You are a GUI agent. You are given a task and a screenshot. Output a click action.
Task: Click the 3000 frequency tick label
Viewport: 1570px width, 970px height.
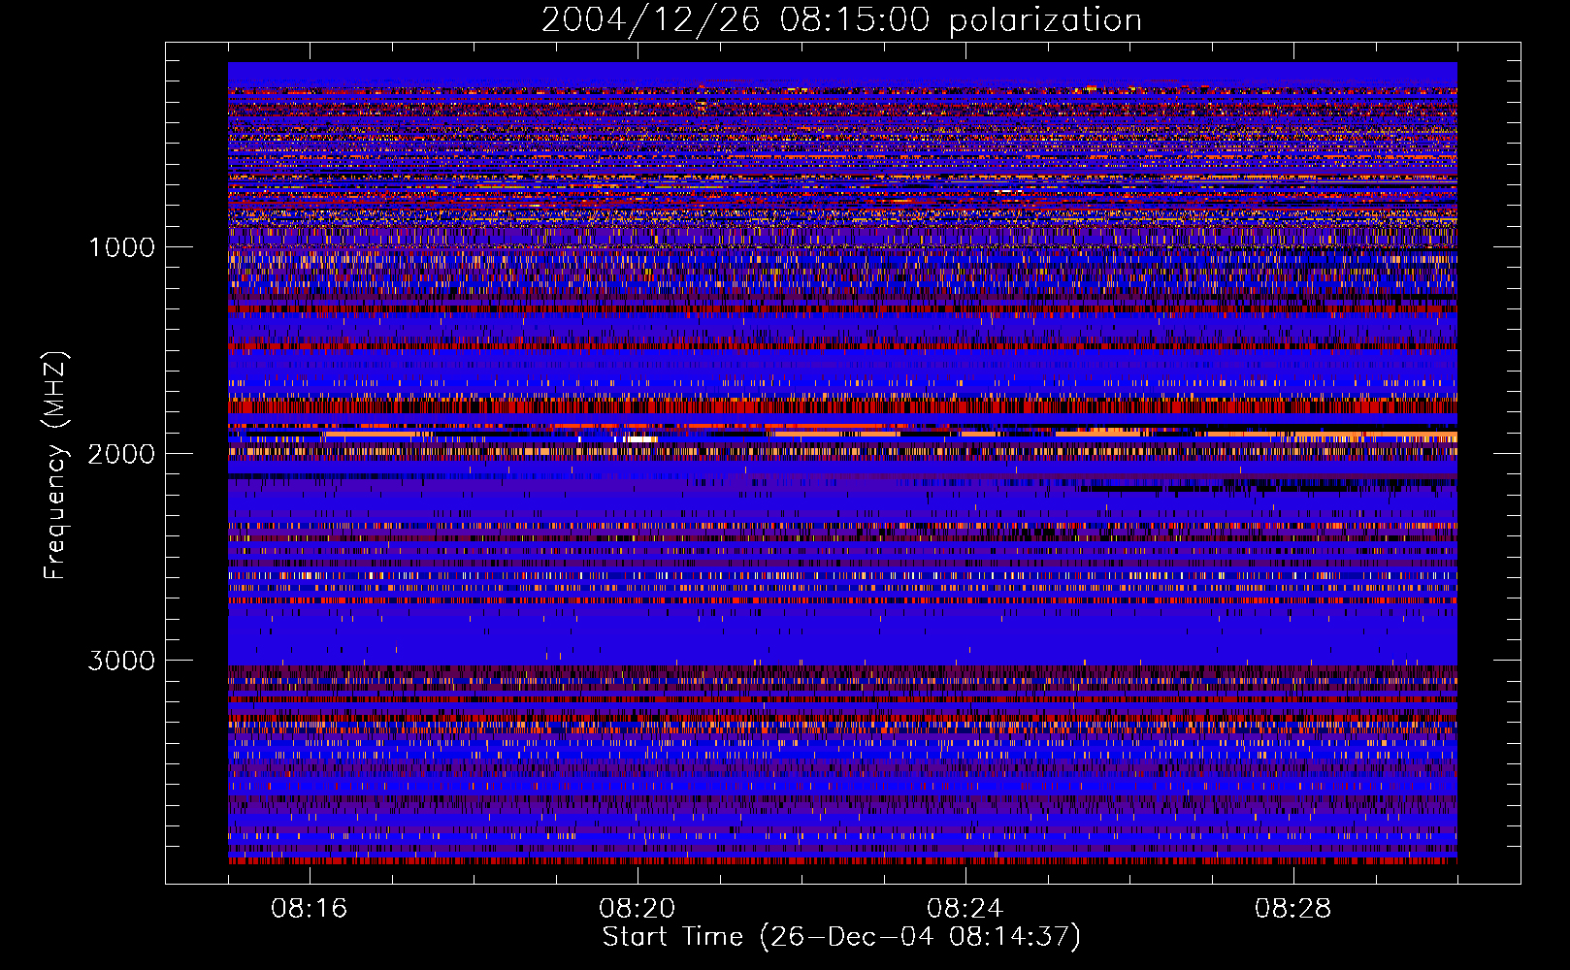[x=121, y=661]
